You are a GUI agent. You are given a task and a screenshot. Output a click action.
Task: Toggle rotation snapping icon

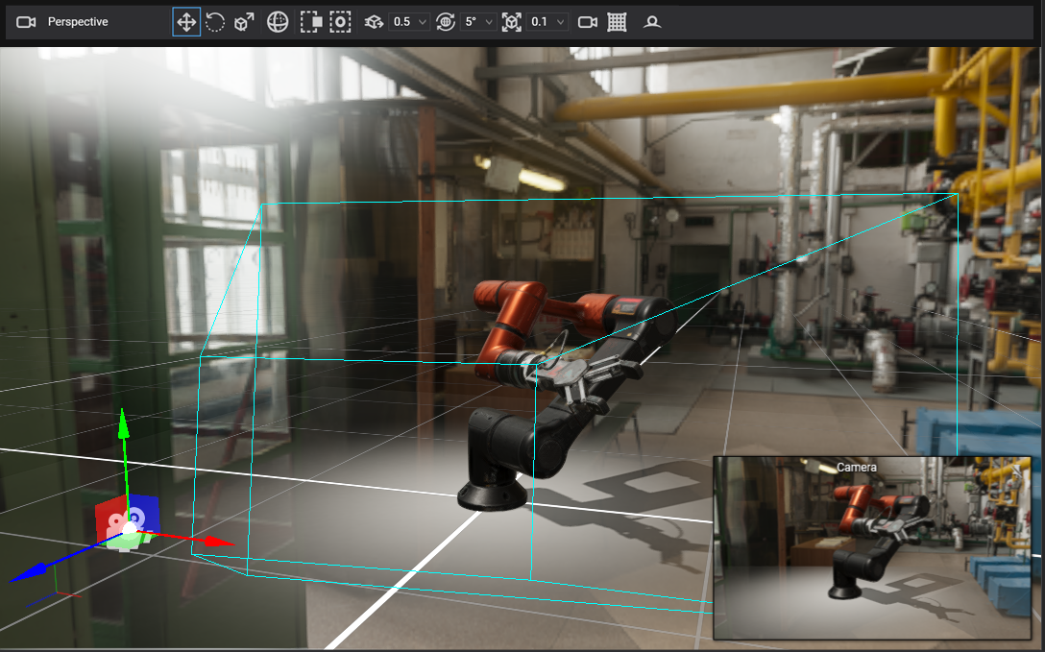coord(445,22)
